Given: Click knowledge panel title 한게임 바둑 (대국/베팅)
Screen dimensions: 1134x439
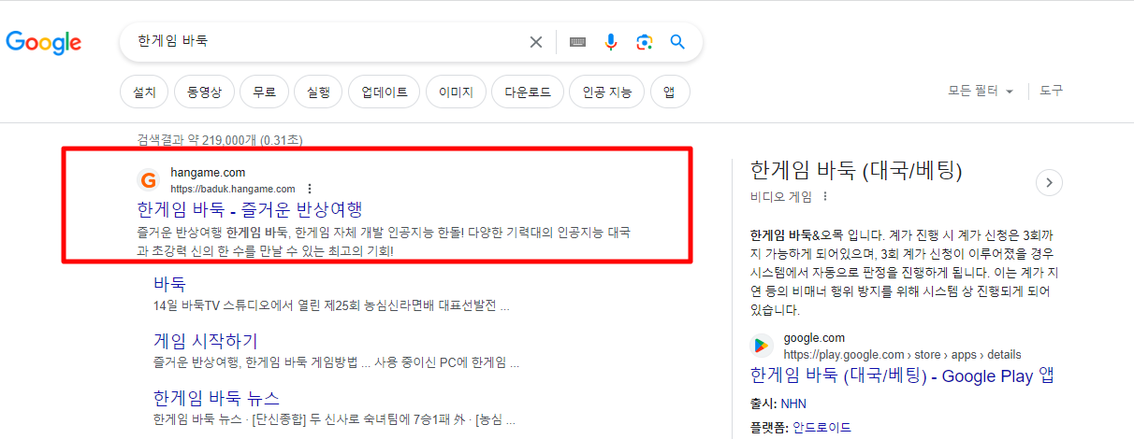Looking at the screenshot, I should 856,170.
